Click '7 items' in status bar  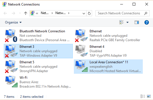click(9, 97)
